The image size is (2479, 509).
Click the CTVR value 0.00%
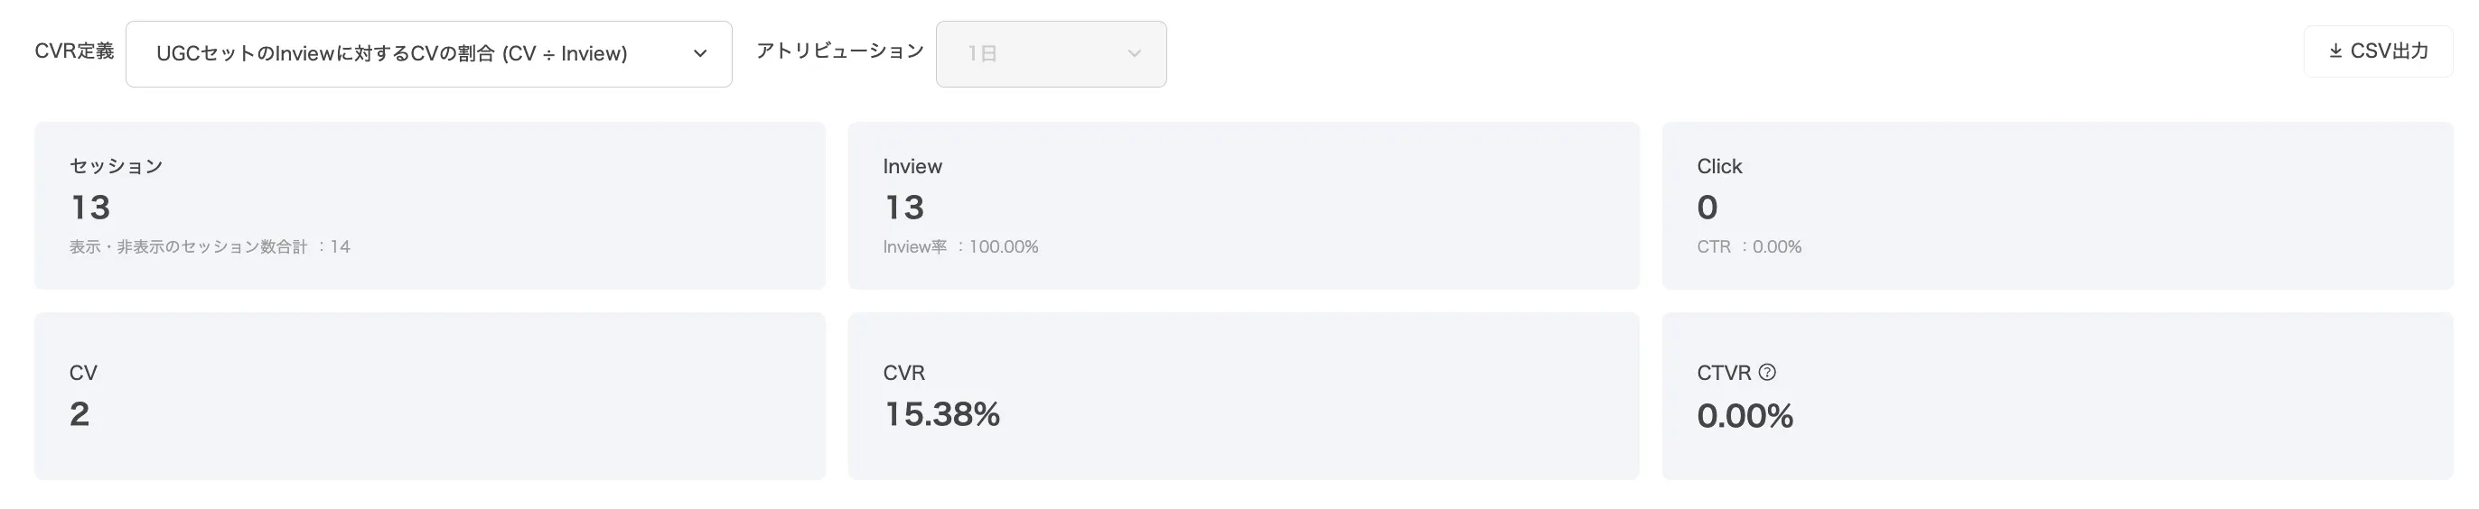tap(1745, 417)
